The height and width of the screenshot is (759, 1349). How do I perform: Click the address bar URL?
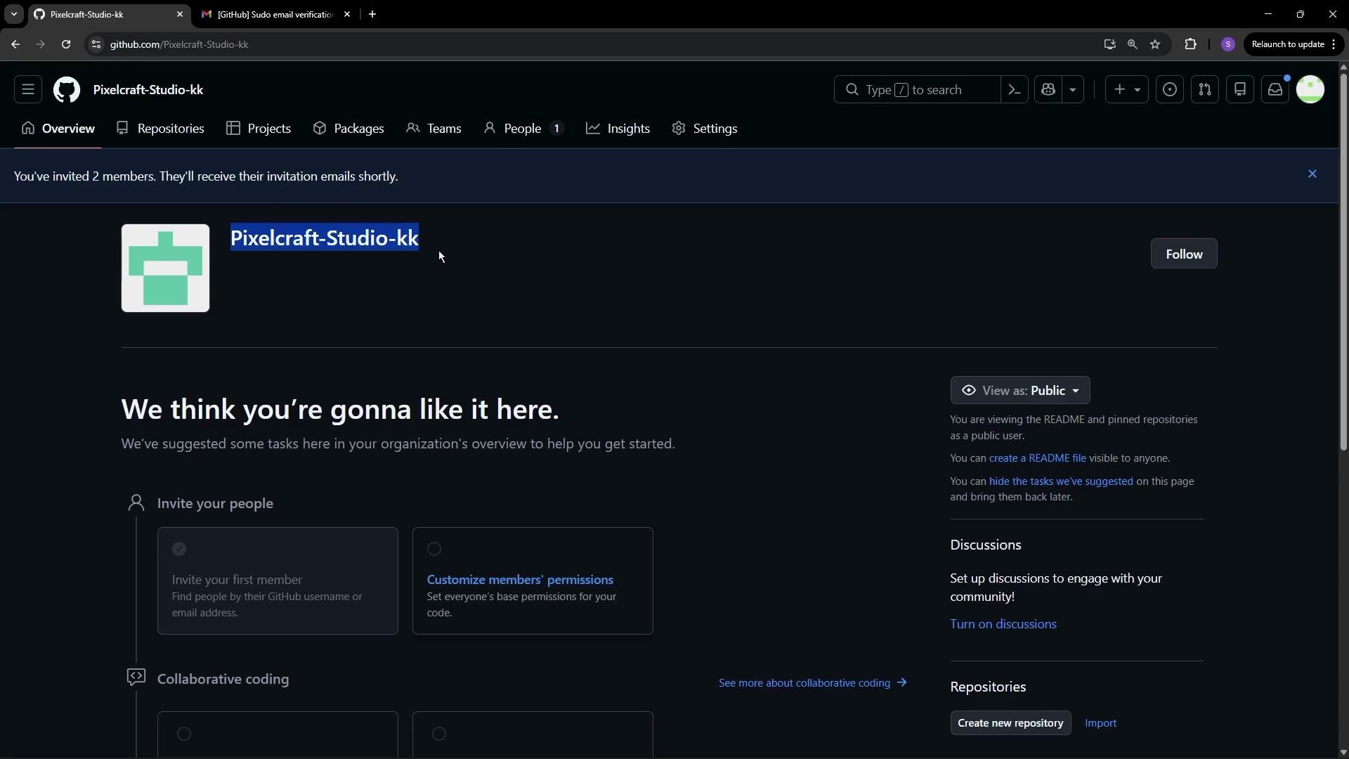[x=179, y=44]
